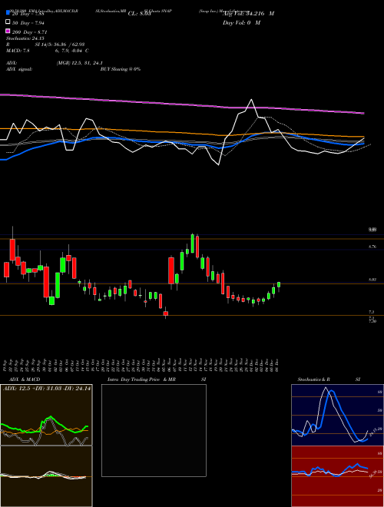Image resolution: width=384 pixels, height=507 pixels.
Task: Click the '200 Day - 8.71' label
Action: point(30,31)
